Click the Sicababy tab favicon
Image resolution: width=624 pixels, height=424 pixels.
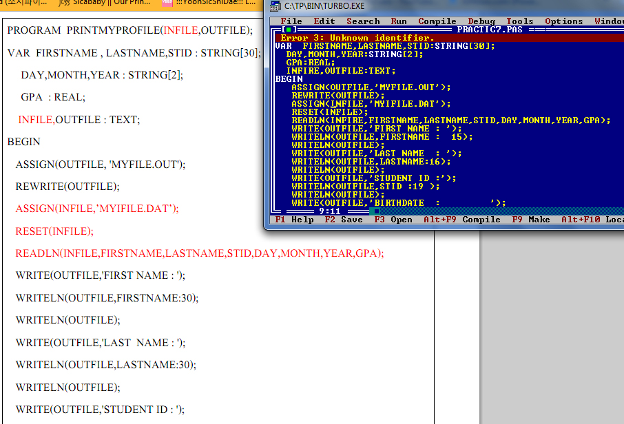tap(64, 3)
